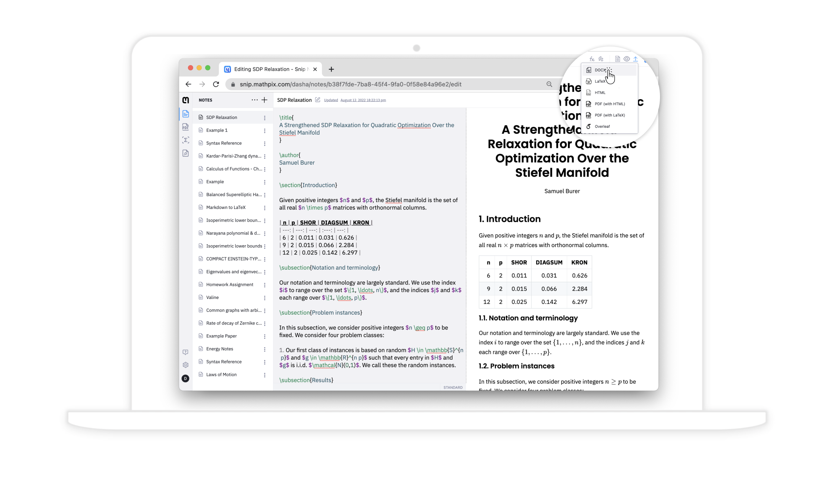838x482 pixels.
Task: Click the NOTES panel add button
Action: point(265,100)
